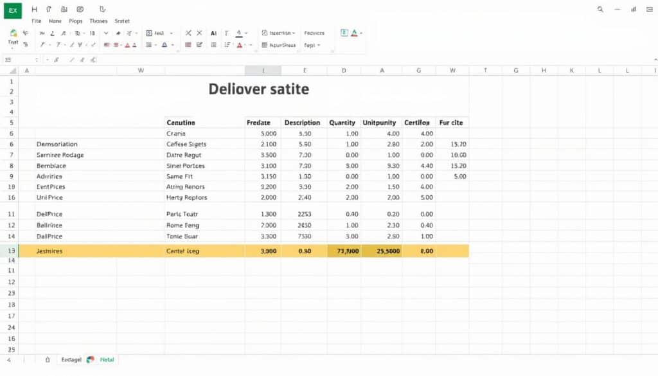
Task: Click the device-with-arrow icon in quick access bar
Action: [x=102, y=9]
